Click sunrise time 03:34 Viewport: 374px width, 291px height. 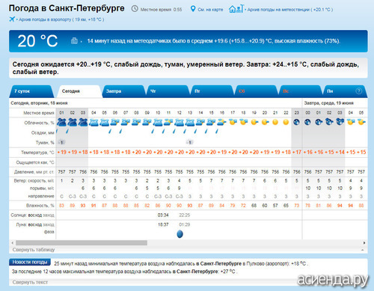tap(163, 215)
